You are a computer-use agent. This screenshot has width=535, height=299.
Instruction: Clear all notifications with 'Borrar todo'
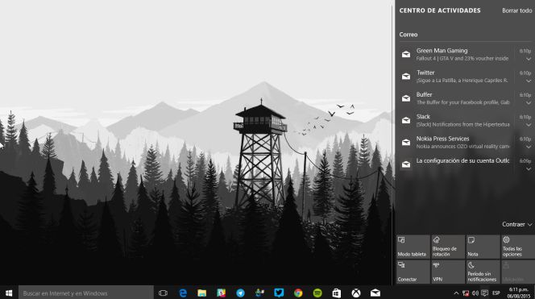tap(517, 10)
